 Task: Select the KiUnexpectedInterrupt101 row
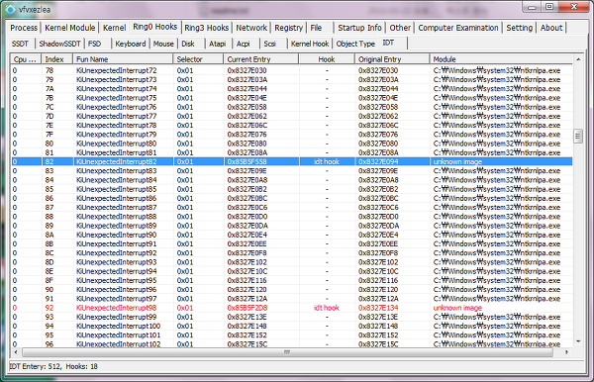292,335
